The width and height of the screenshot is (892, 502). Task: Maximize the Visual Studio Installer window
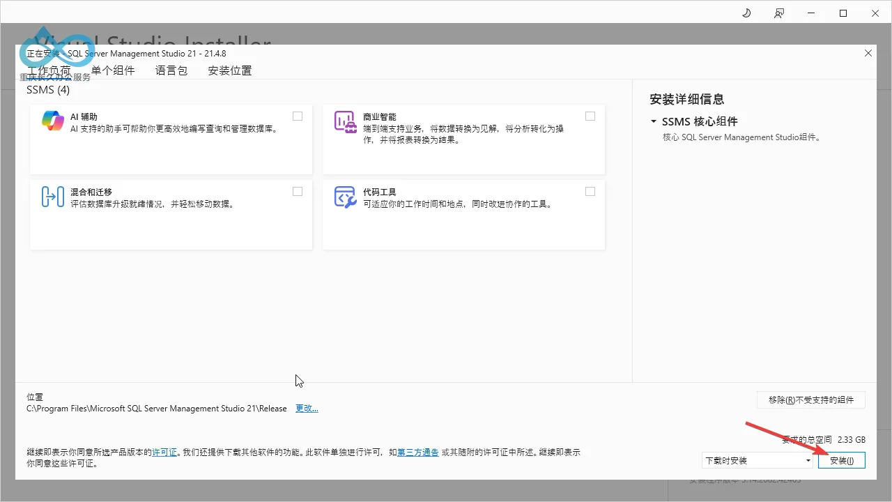(x=843, y=13)
